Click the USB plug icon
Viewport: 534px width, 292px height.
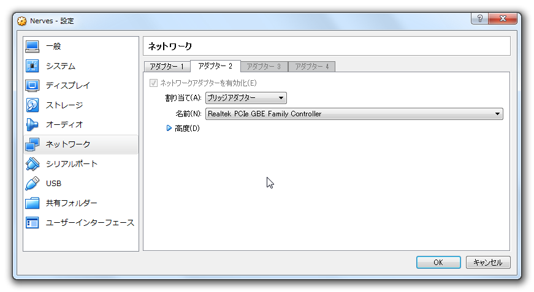32,184
